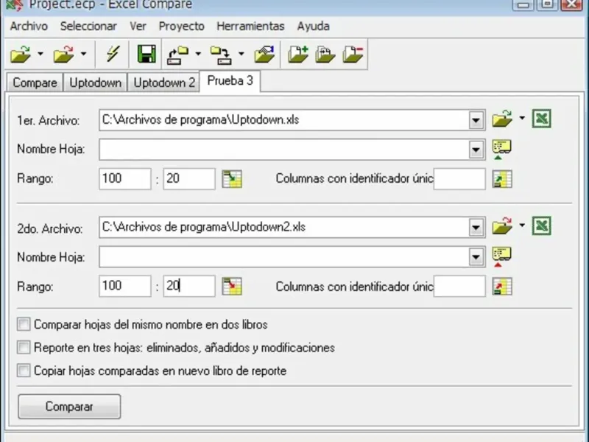
Task: Click first file Rango end field showing 20
Action: coord(189,179)
